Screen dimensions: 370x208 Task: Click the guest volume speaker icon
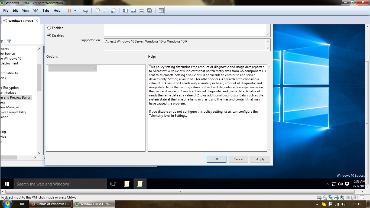pyautogui.click(x=341, y=184)
